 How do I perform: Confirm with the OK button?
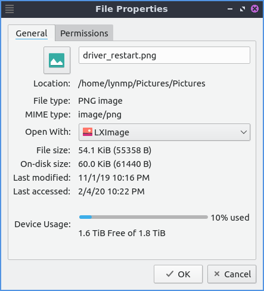click(x=178, y=274)
